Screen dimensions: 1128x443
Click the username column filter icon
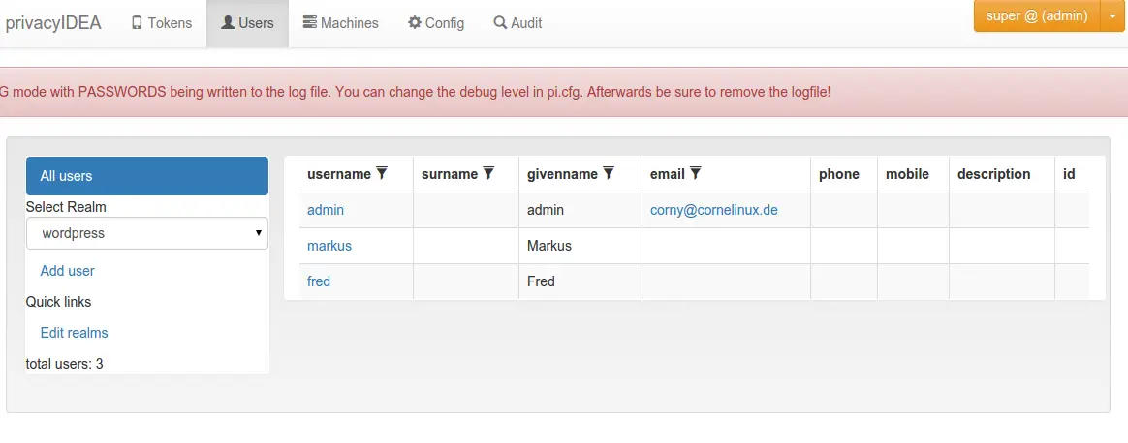point(382,173)
